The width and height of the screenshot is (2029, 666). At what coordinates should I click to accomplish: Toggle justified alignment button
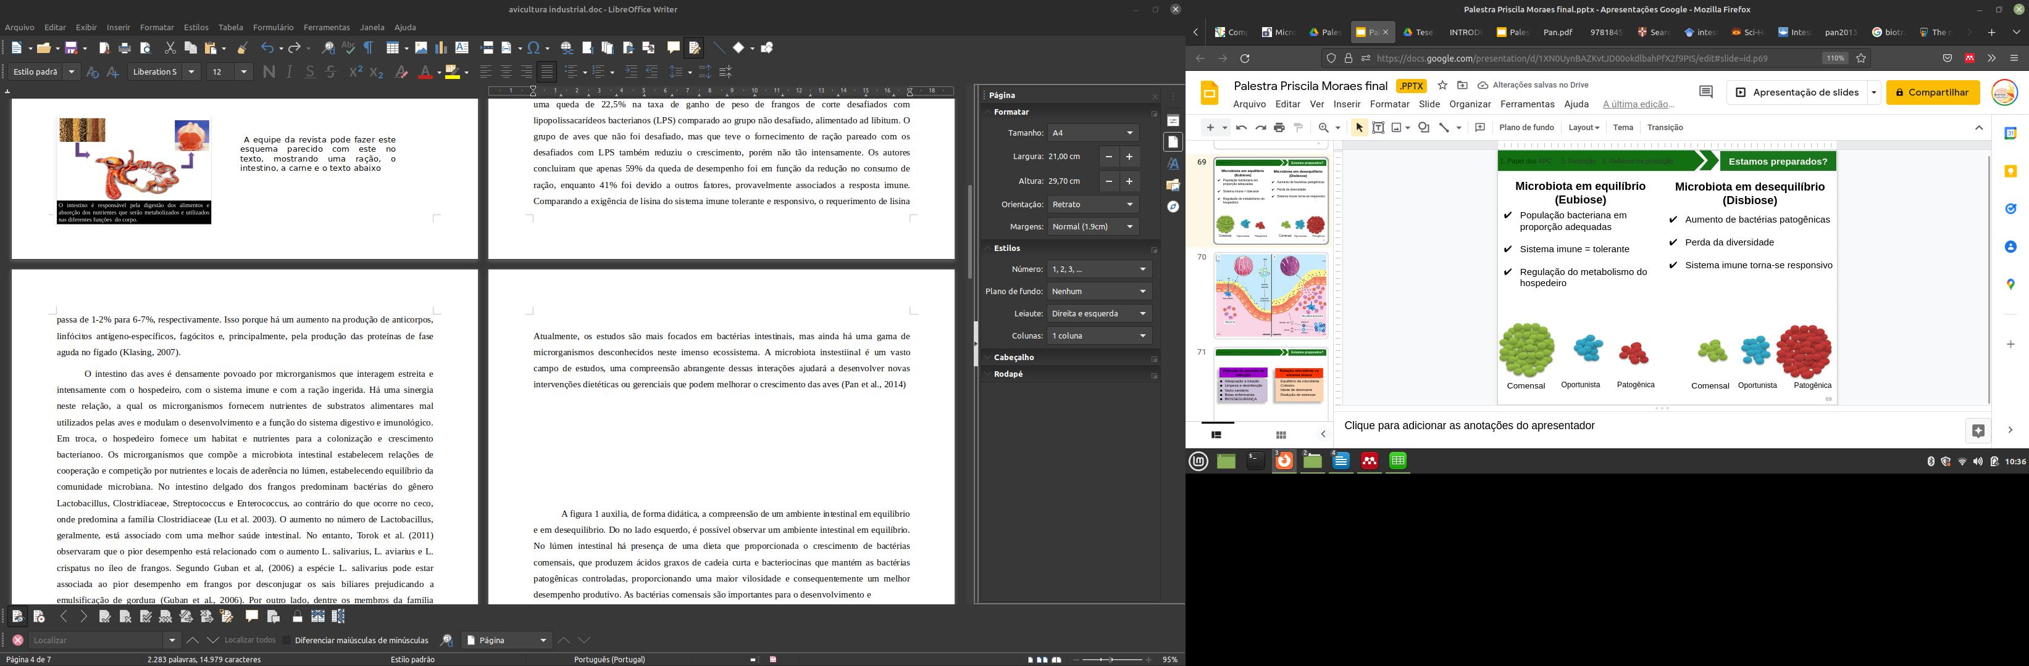coord(548,72)
